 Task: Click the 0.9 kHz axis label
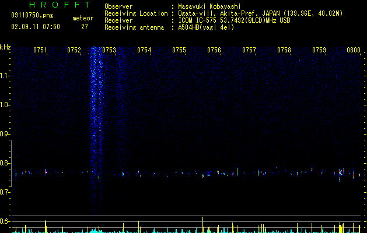(x=5, y=134)
